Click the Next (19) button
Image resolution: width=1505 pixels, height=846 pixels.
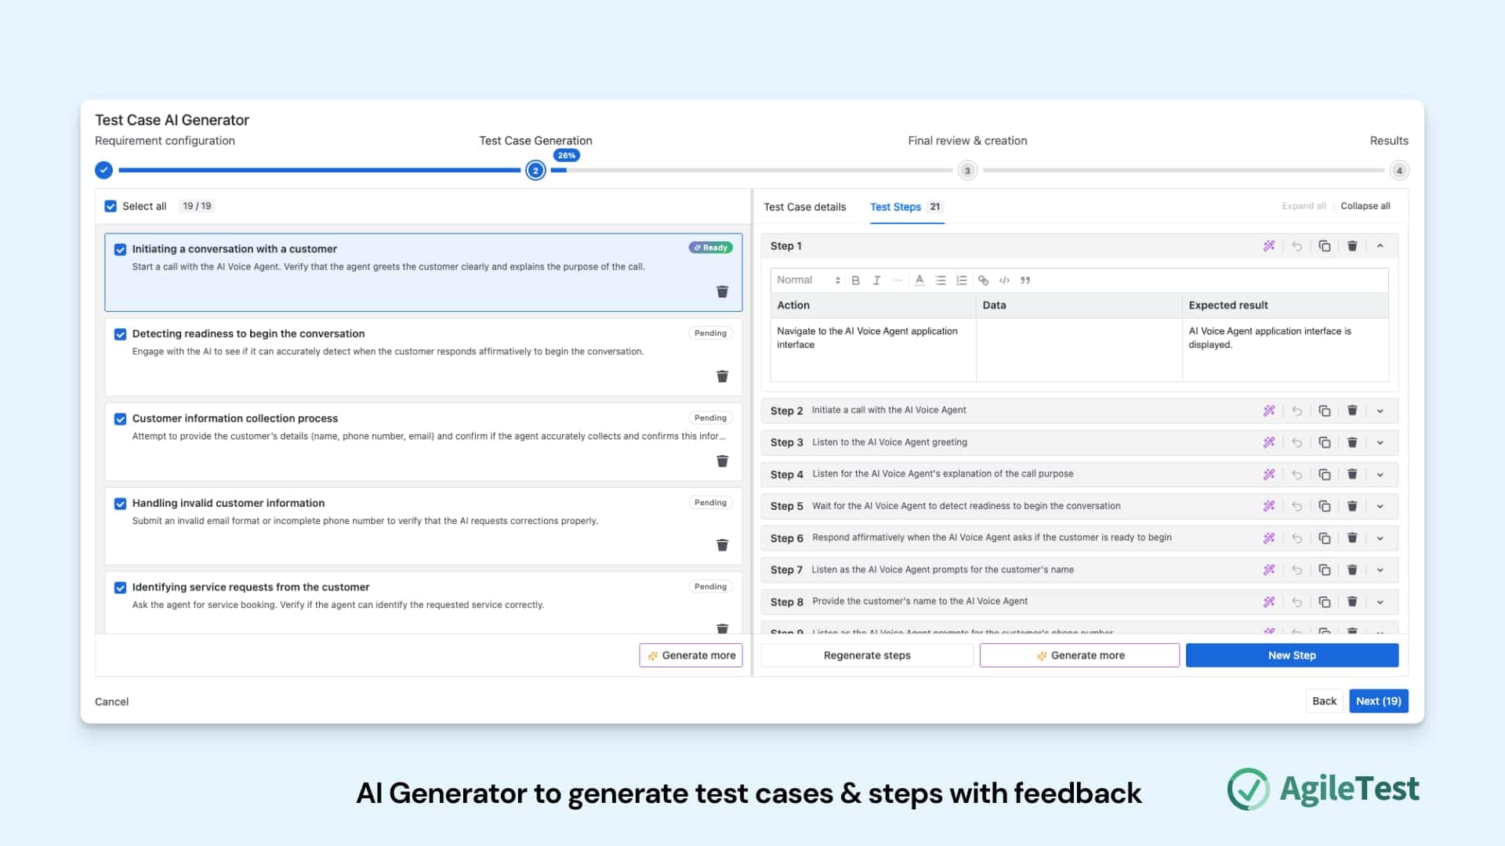point(1378,701)
